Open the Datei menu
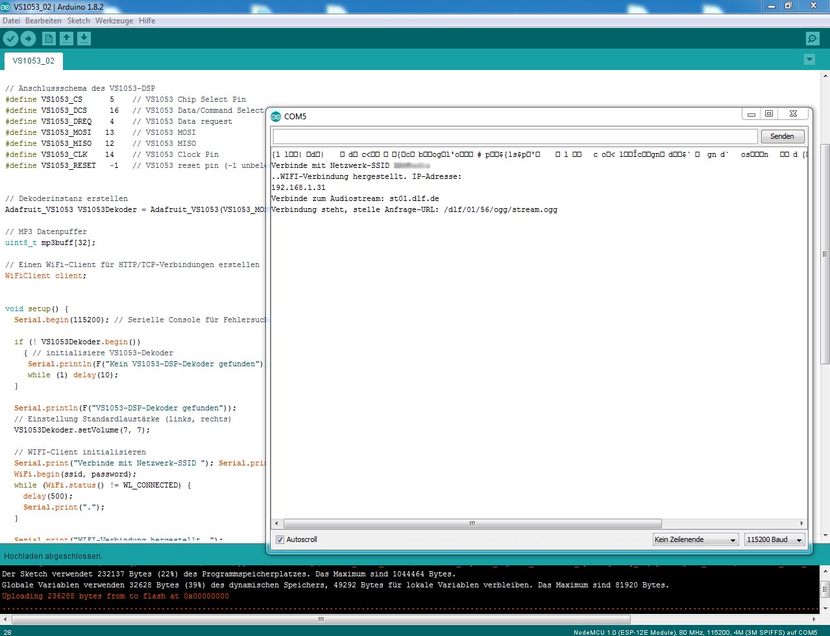The height and width of the screenshot is (636, 830). point(11,21)
